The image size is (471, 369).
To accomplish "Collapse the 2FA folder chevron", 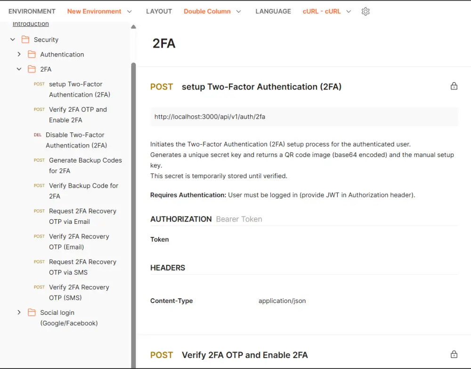I will tap(19, 69).
